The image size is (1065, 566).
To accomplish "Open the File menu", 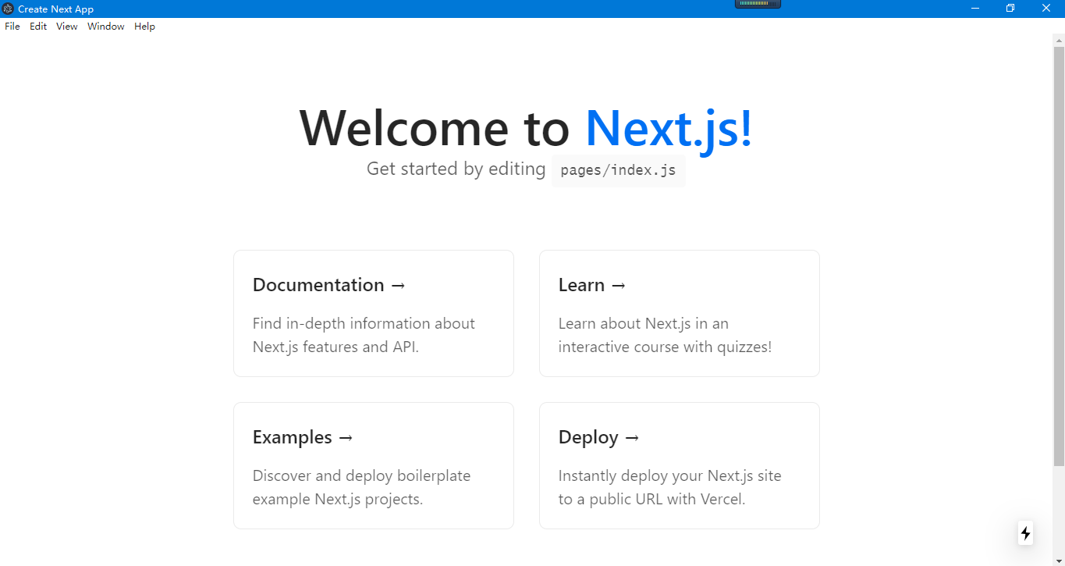I will (x=12, y=26).
